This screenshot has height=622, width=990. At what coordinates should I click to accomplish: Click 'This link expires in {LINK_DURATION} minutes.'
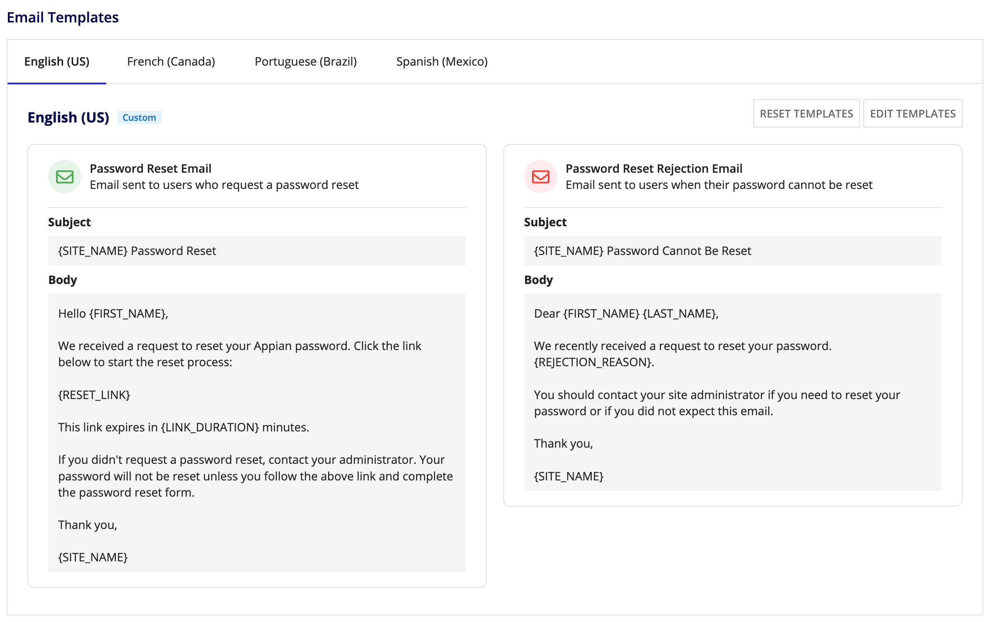pyautogui.click(x=184, y=427)
